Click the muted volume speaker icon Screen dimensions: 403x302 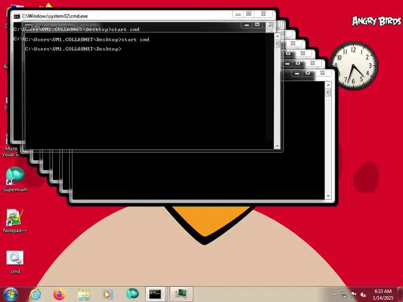pyautogui.click(x=363, y=295)
